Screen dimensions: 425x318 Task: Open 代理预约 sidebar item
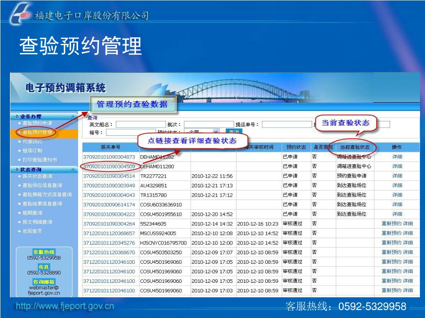32,142
